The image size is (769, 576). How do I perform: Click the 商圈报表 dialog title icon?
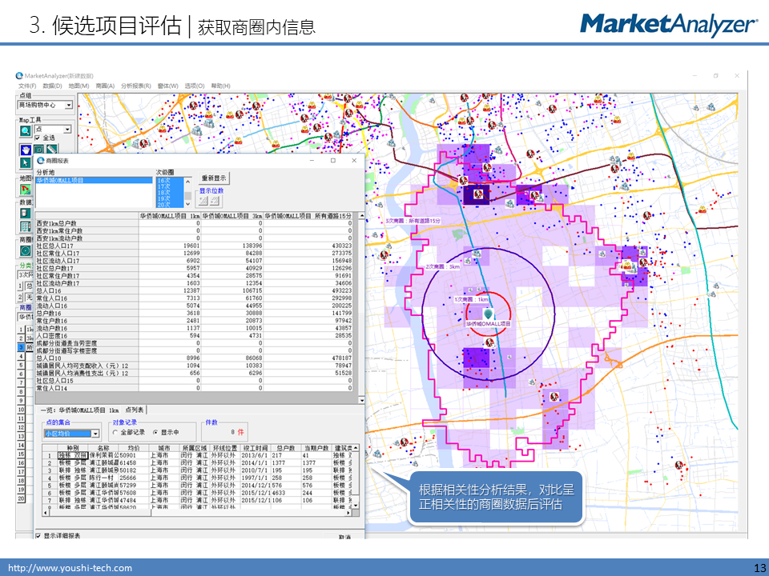point(41,161)
